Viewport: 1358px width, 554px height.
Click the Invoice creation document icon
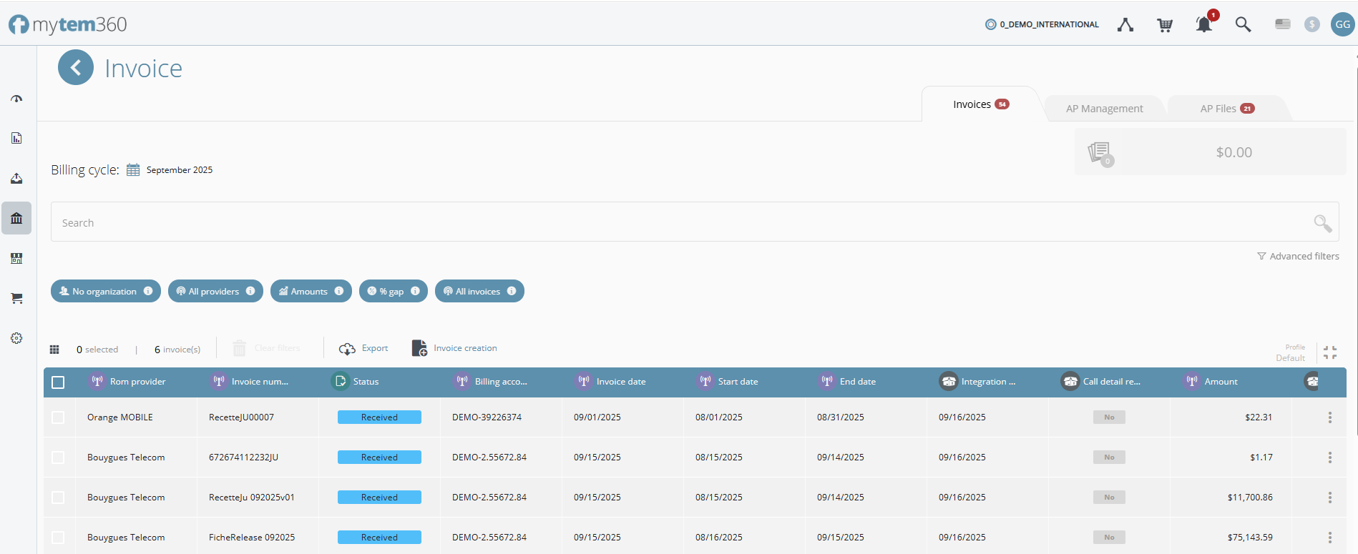coord(419,348)
